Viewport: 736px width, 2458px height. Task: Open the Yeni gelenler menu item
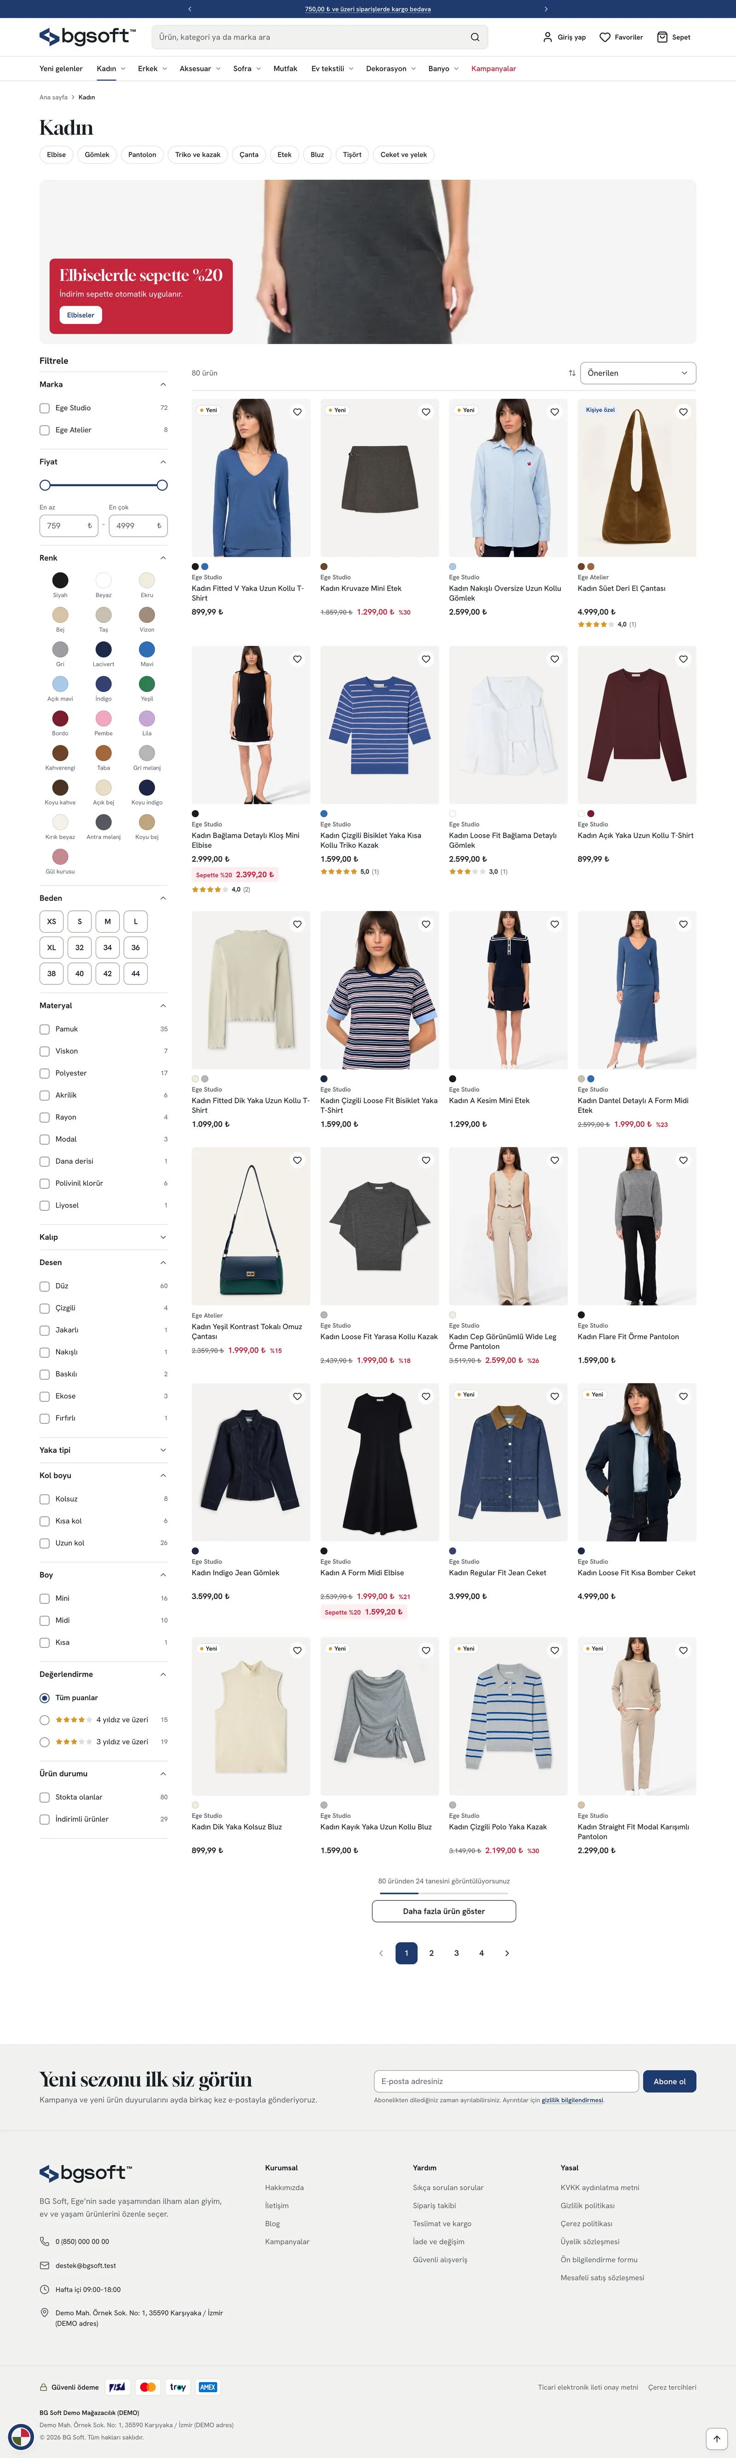61,69
